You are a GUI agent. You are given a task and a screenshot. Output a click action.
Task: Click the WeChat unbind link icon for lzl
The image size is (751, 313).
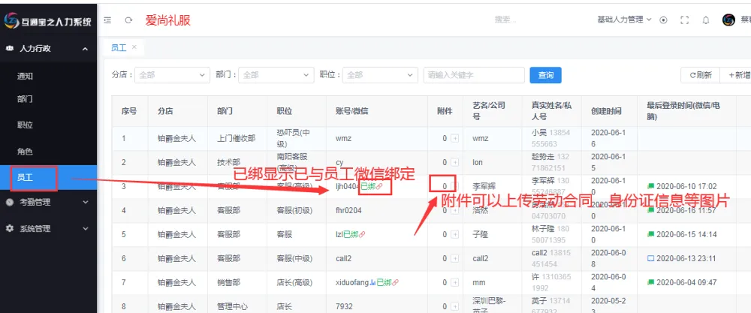pos(363,234)
